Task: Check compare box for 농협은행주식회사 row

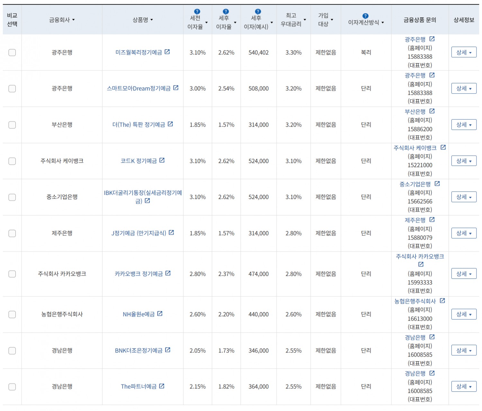Action: coord(12,315)
